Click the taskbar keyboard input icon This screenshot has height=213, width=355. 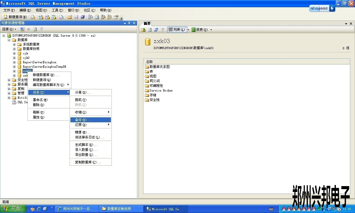(271, 209)
